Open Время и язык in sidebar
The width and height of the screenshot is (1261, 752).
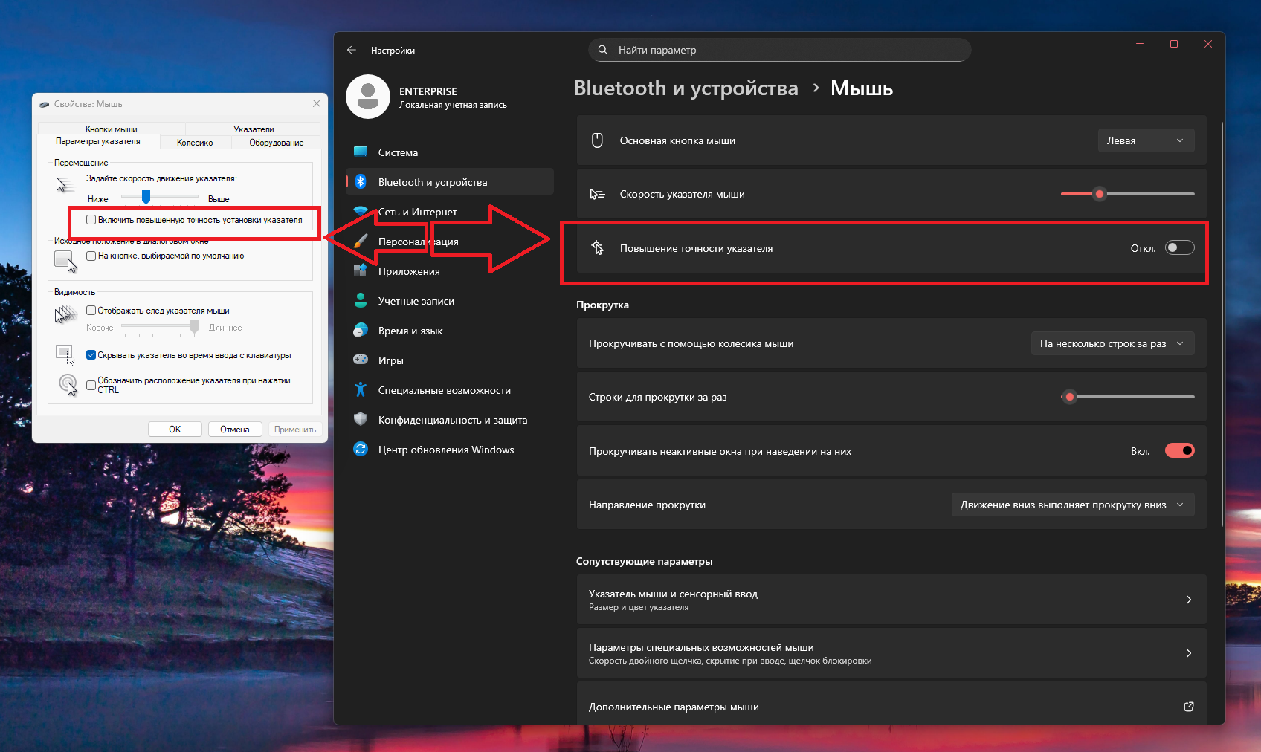(450, 331)
